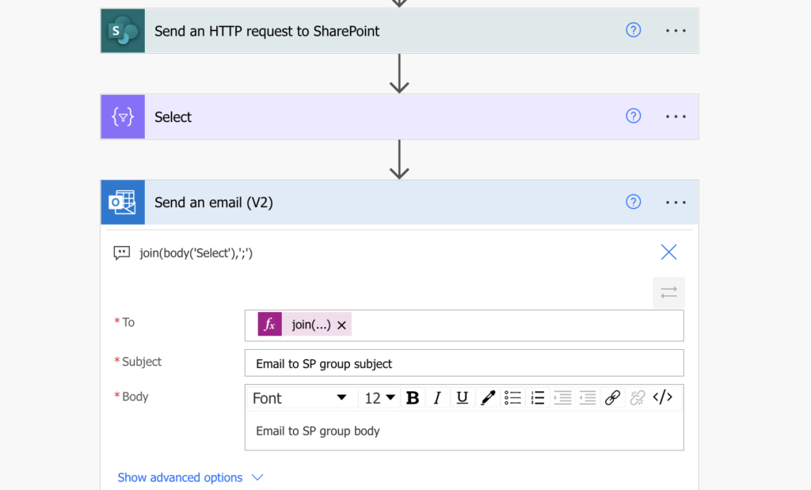811x490 pixels.
Task: Click the remove link icon
Action: tap(638, 397)
